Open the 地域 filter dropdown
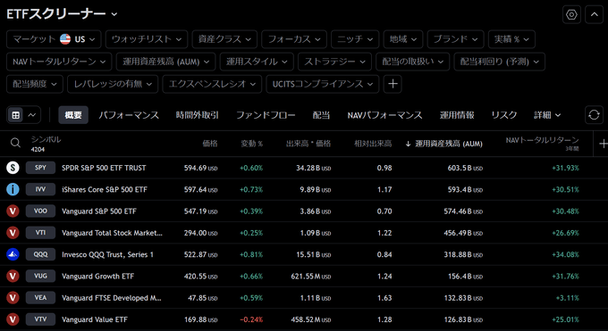This screenshot has height=331, width=608. 403,39
